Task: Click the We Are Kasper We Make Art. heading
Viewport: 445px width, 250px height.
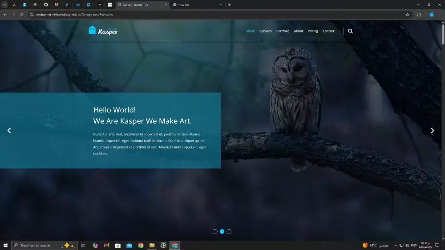Action: [142, 121]
